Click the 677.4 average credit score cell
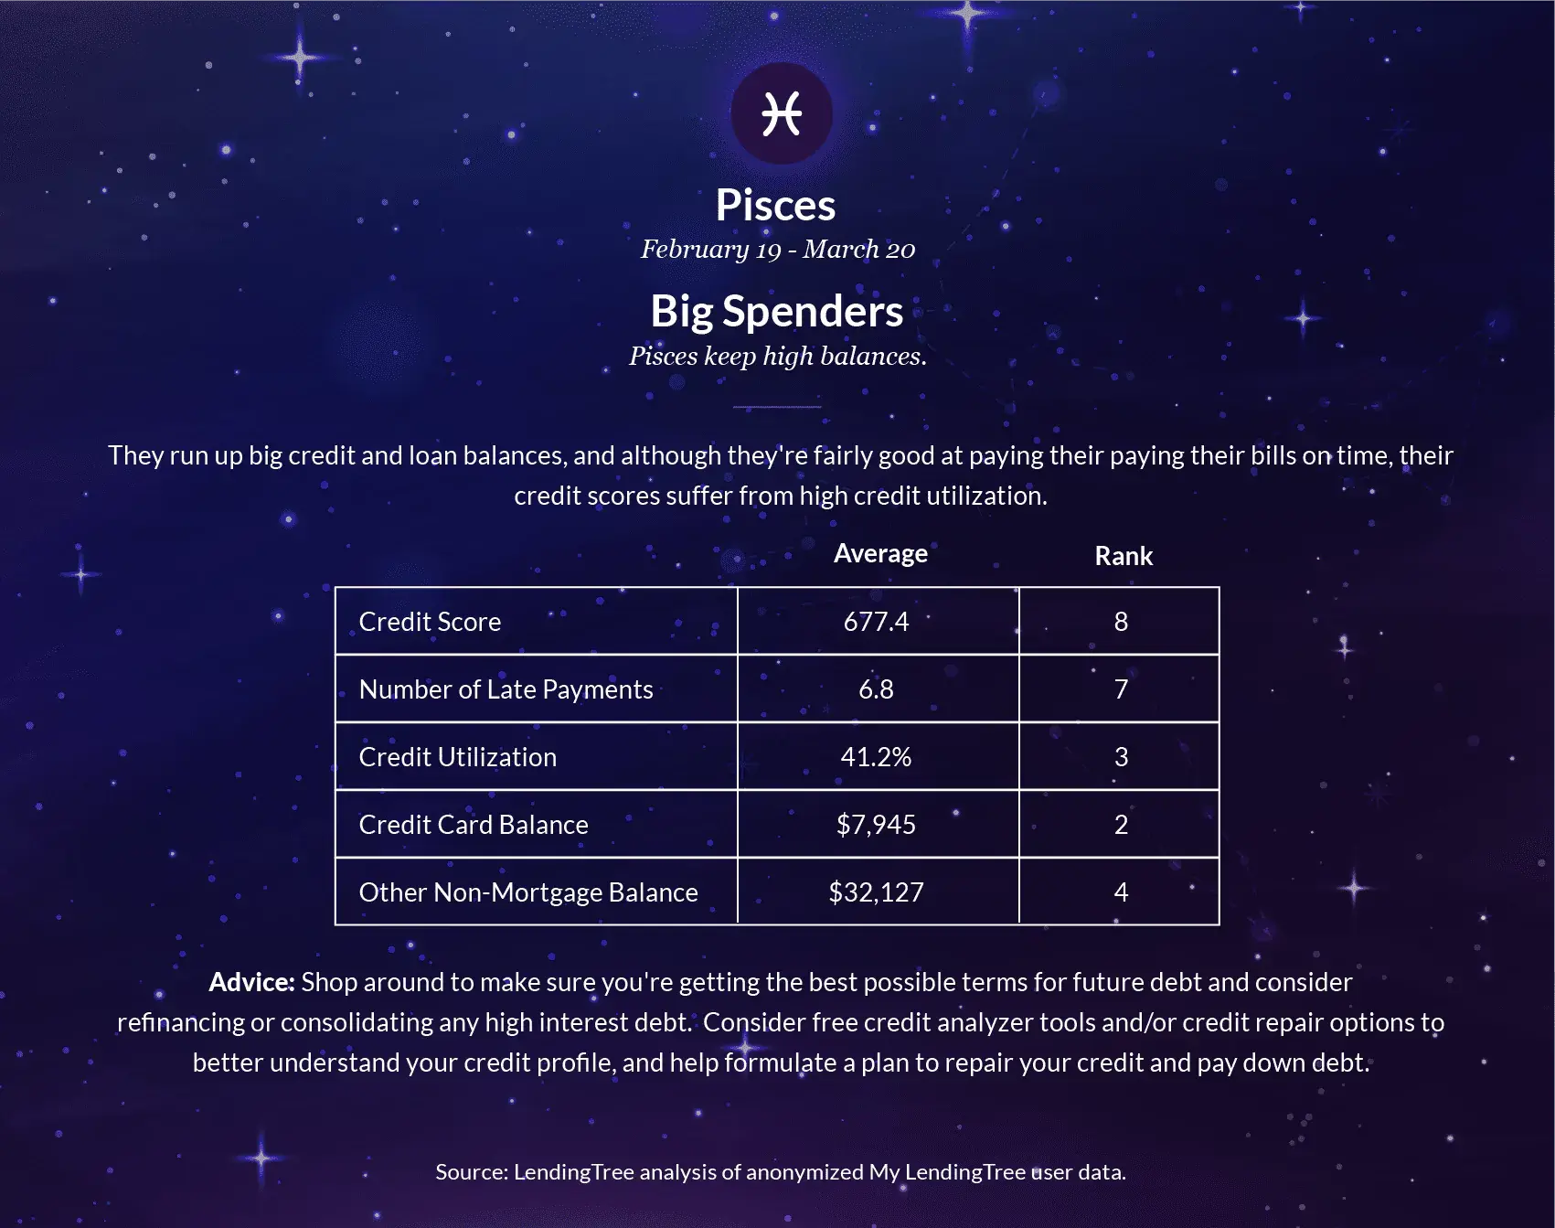 click(876, 622)
